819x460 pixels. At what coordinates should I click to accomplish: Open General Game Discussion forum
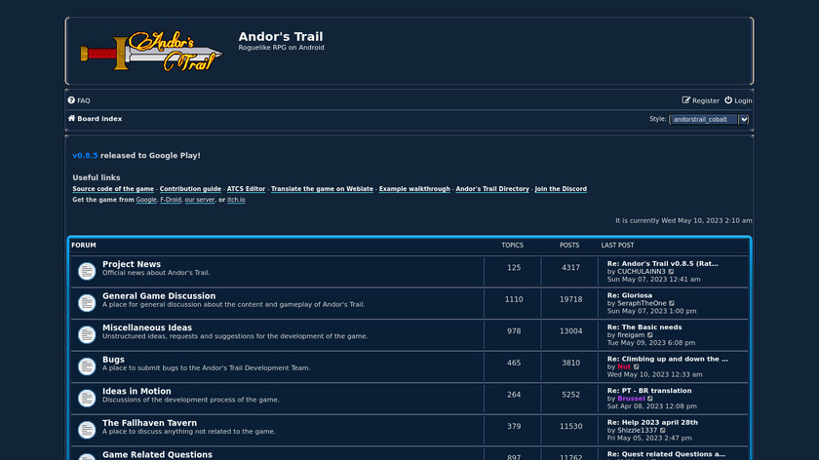click(159, 296)
